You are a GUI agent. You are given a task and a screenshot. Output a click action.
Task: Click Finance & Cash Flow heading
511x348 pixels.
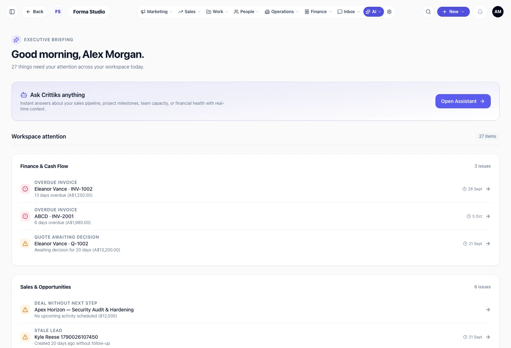click(44, 166)
